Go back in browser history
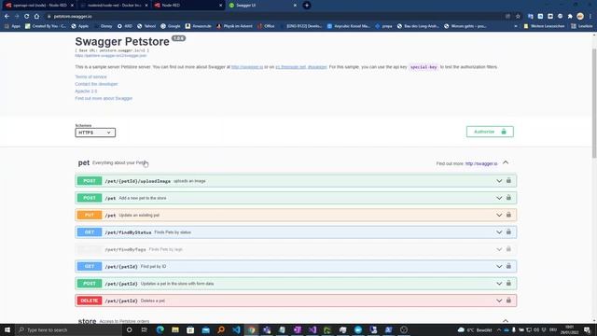This screenshot has height=336, width=597. [x=7, y=17]
